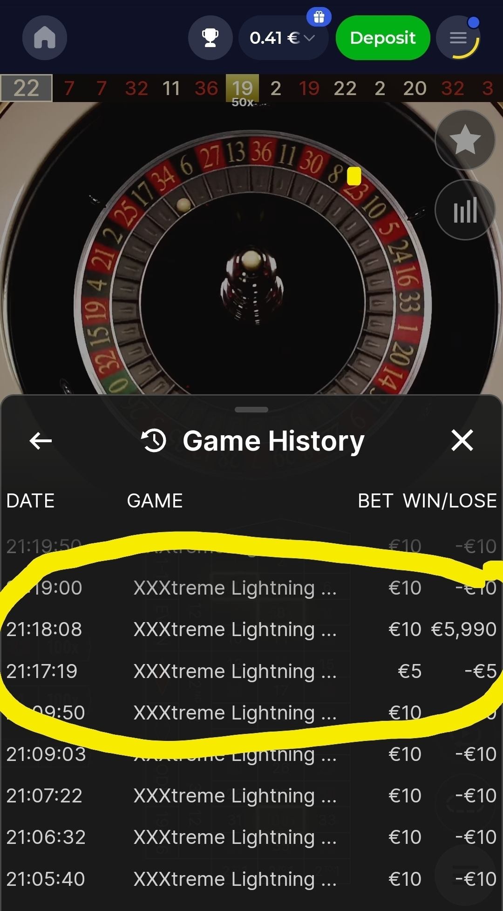Add game to favorites with star icon
The image size is (503, 911).
tap(465, 140)
